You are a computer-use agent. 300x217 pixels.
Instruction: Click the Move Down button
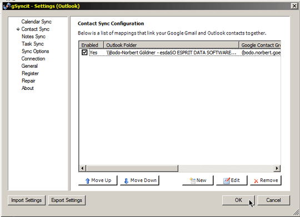point(139,180)
